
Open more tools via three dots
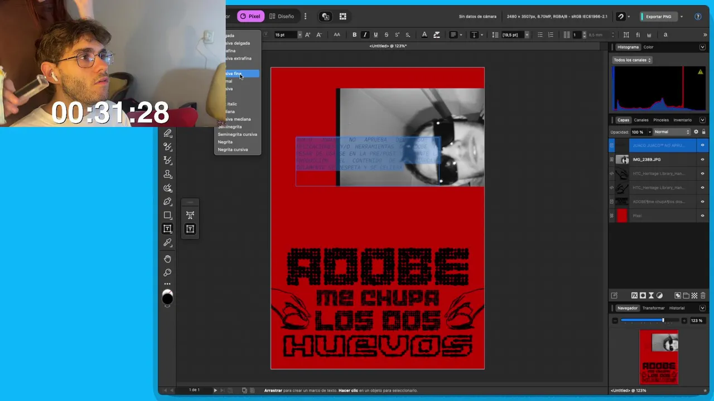pos(167,284)
